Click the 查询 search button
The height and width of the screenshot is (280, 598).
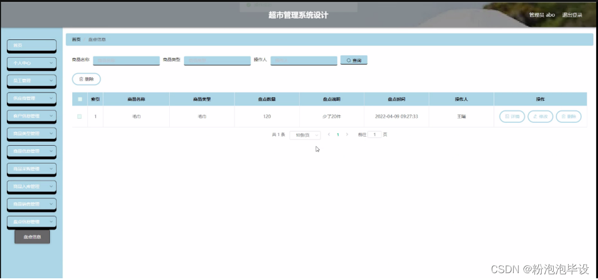(354, 61)
